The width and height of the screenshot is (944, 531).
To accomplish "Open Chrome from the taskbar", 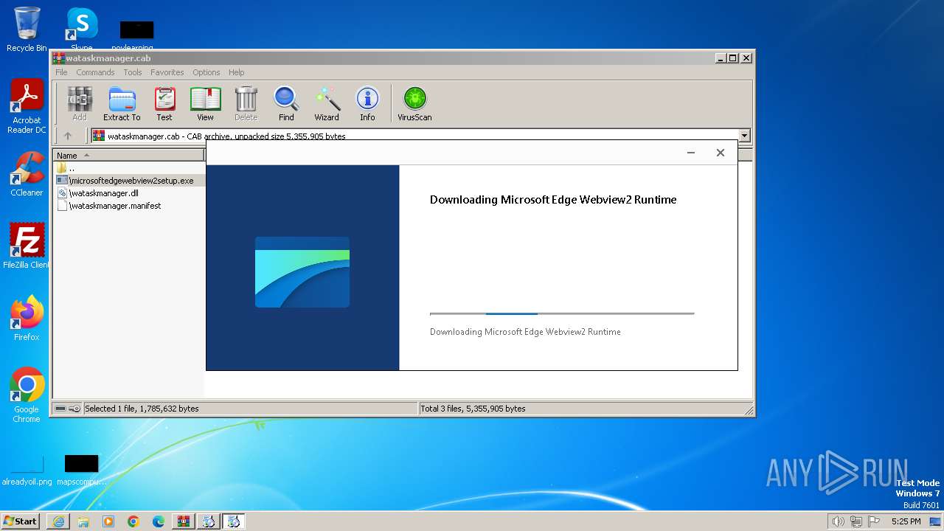I will tap(133, 521).
